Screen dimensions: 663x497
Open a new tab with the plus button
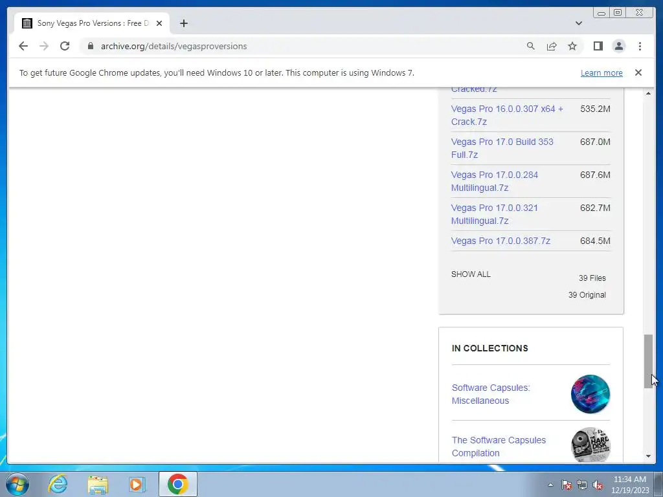(183, 23)
